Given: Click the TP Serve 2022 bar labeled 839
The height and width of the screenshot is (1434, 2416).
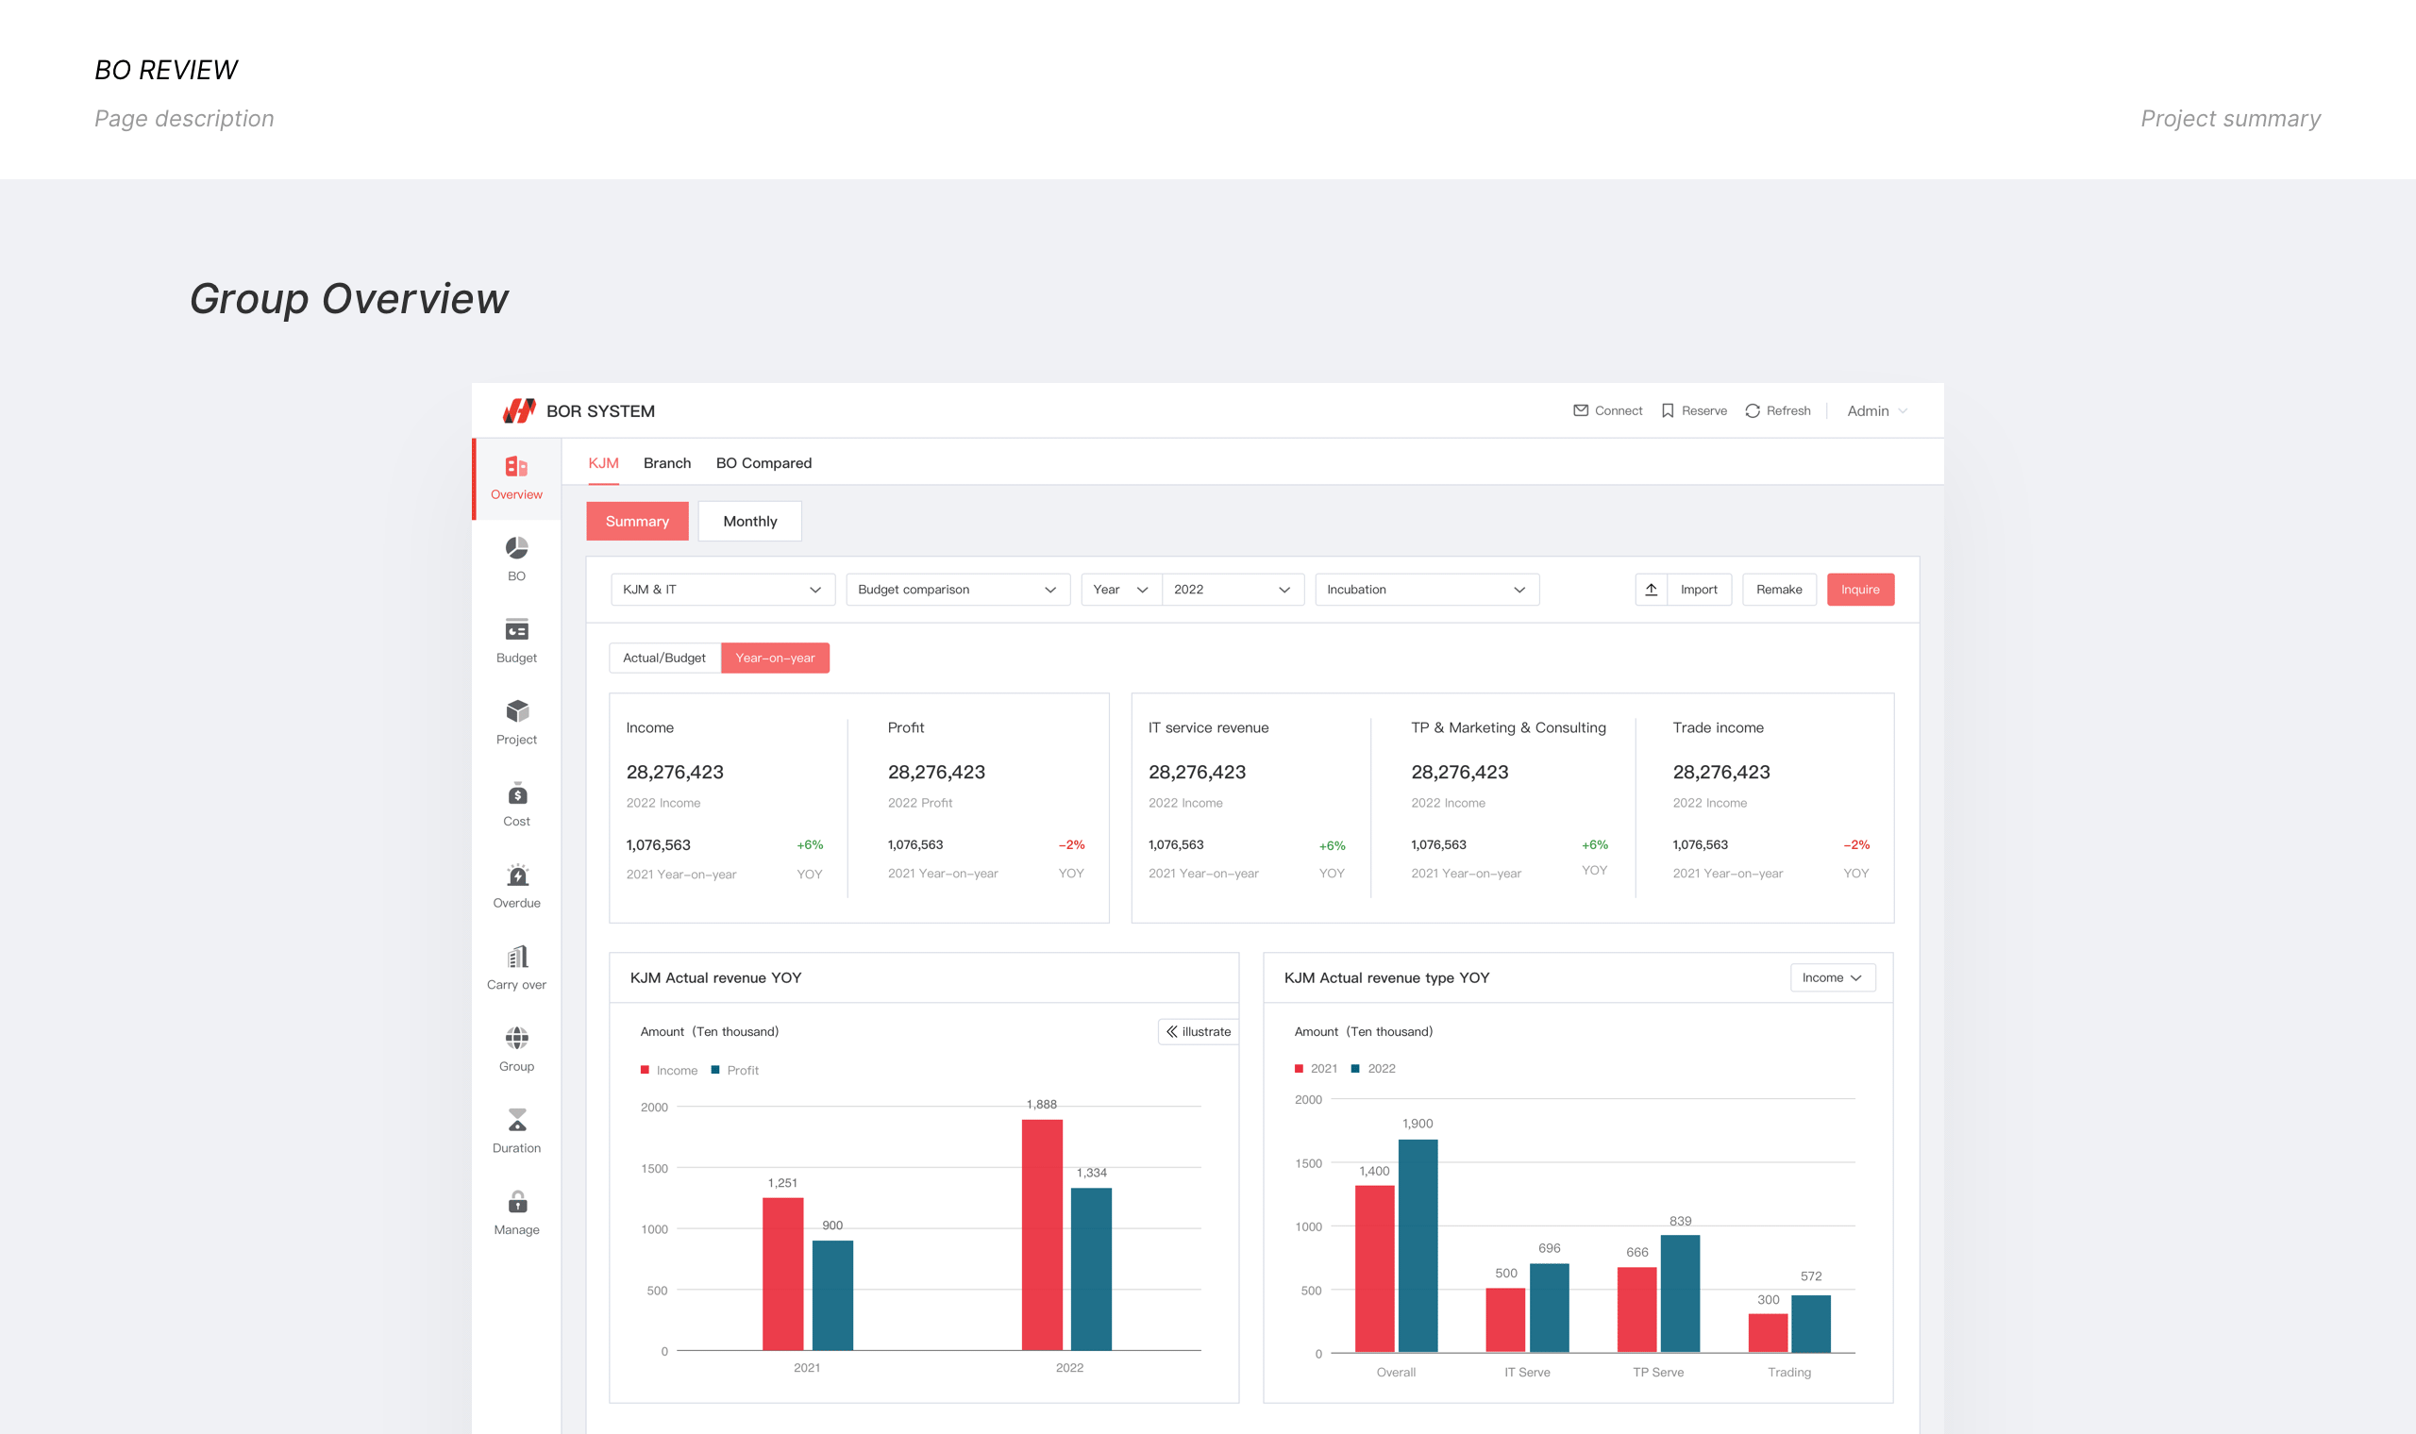Looking at the screenshot, I should point(1680,1292).
